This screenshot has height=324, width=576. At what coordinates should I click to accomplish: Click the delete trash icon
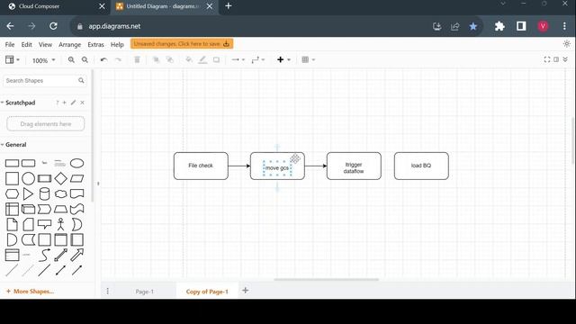(x=137, y=59)
